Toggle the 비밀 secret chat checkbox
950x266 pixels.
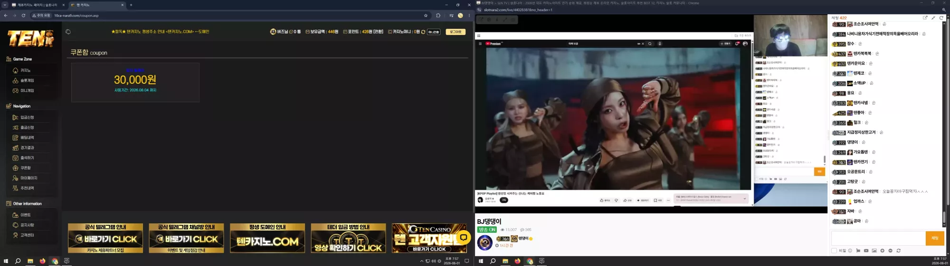(834, 250)
